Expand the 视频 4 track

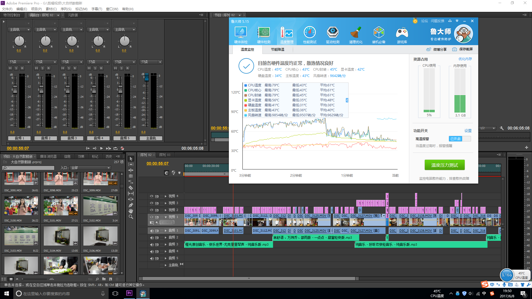pyautogui.click(x=166, y=196)
